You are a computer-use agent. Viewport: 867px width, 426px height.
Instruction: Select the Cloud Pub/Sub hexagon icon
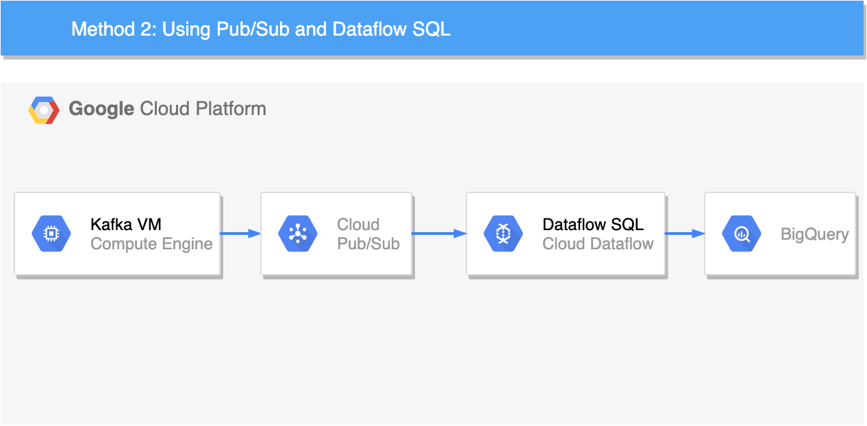tap(297, 234)
